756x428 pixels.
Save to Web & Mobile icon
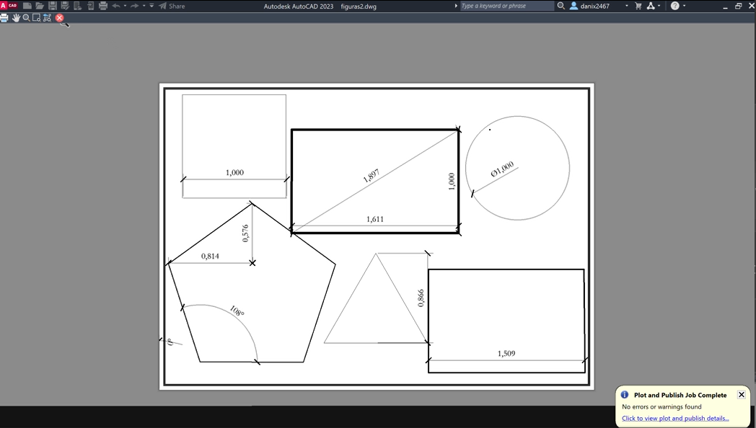tap(90, 6)
